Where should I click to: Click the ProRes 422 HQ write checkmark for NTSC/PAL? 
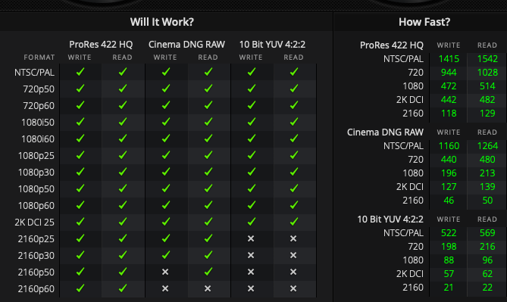(x=80, y=72)
